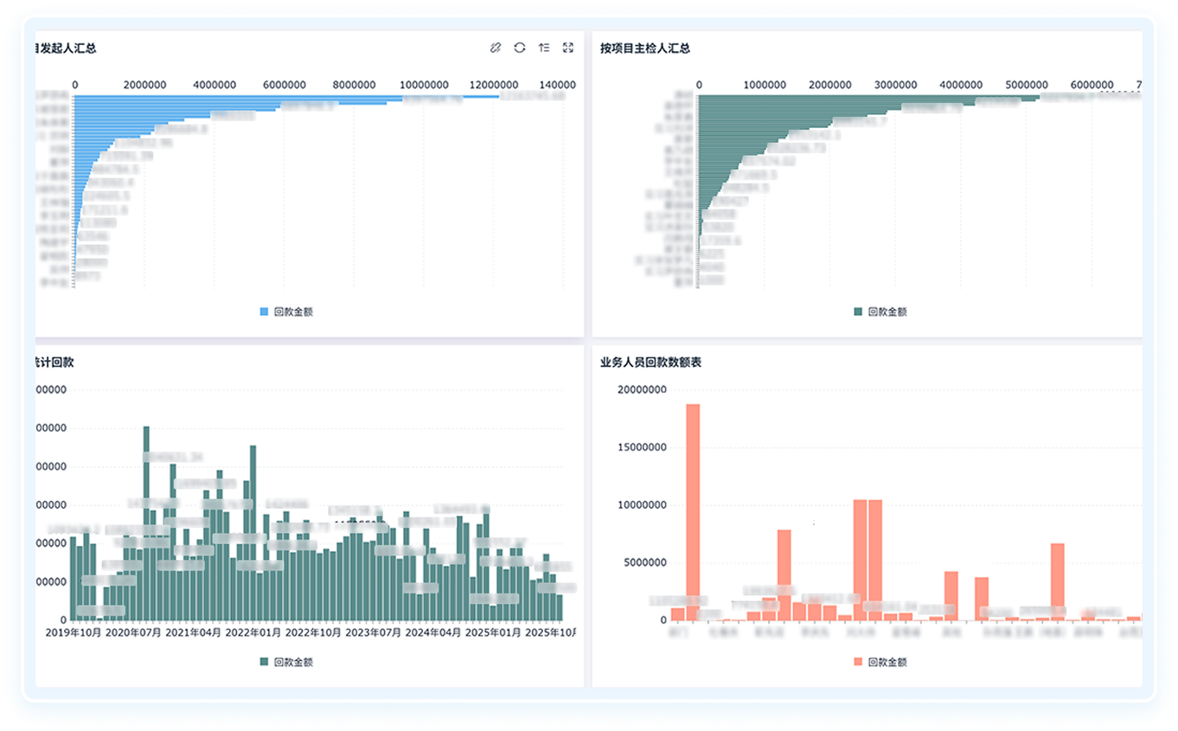Viewport: 1178px width, 731px height.
Task: Select the tallest salmon bar in 业务人员回款数额表
Action: [693, 510]
